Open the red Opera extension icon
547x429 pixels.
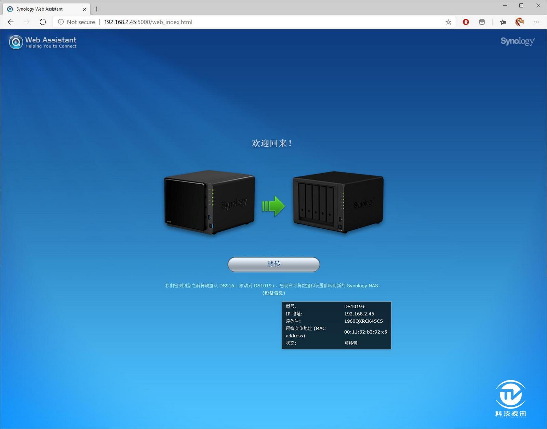466,22
